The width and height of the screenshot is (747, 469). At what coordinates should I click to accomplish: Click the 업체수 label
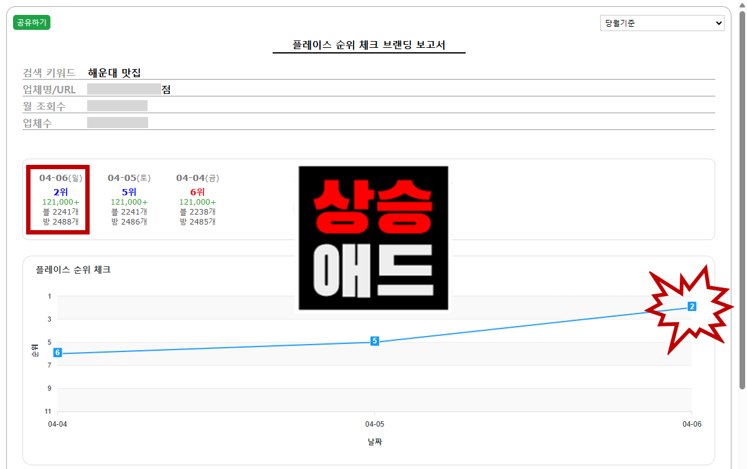click(38, 123)
